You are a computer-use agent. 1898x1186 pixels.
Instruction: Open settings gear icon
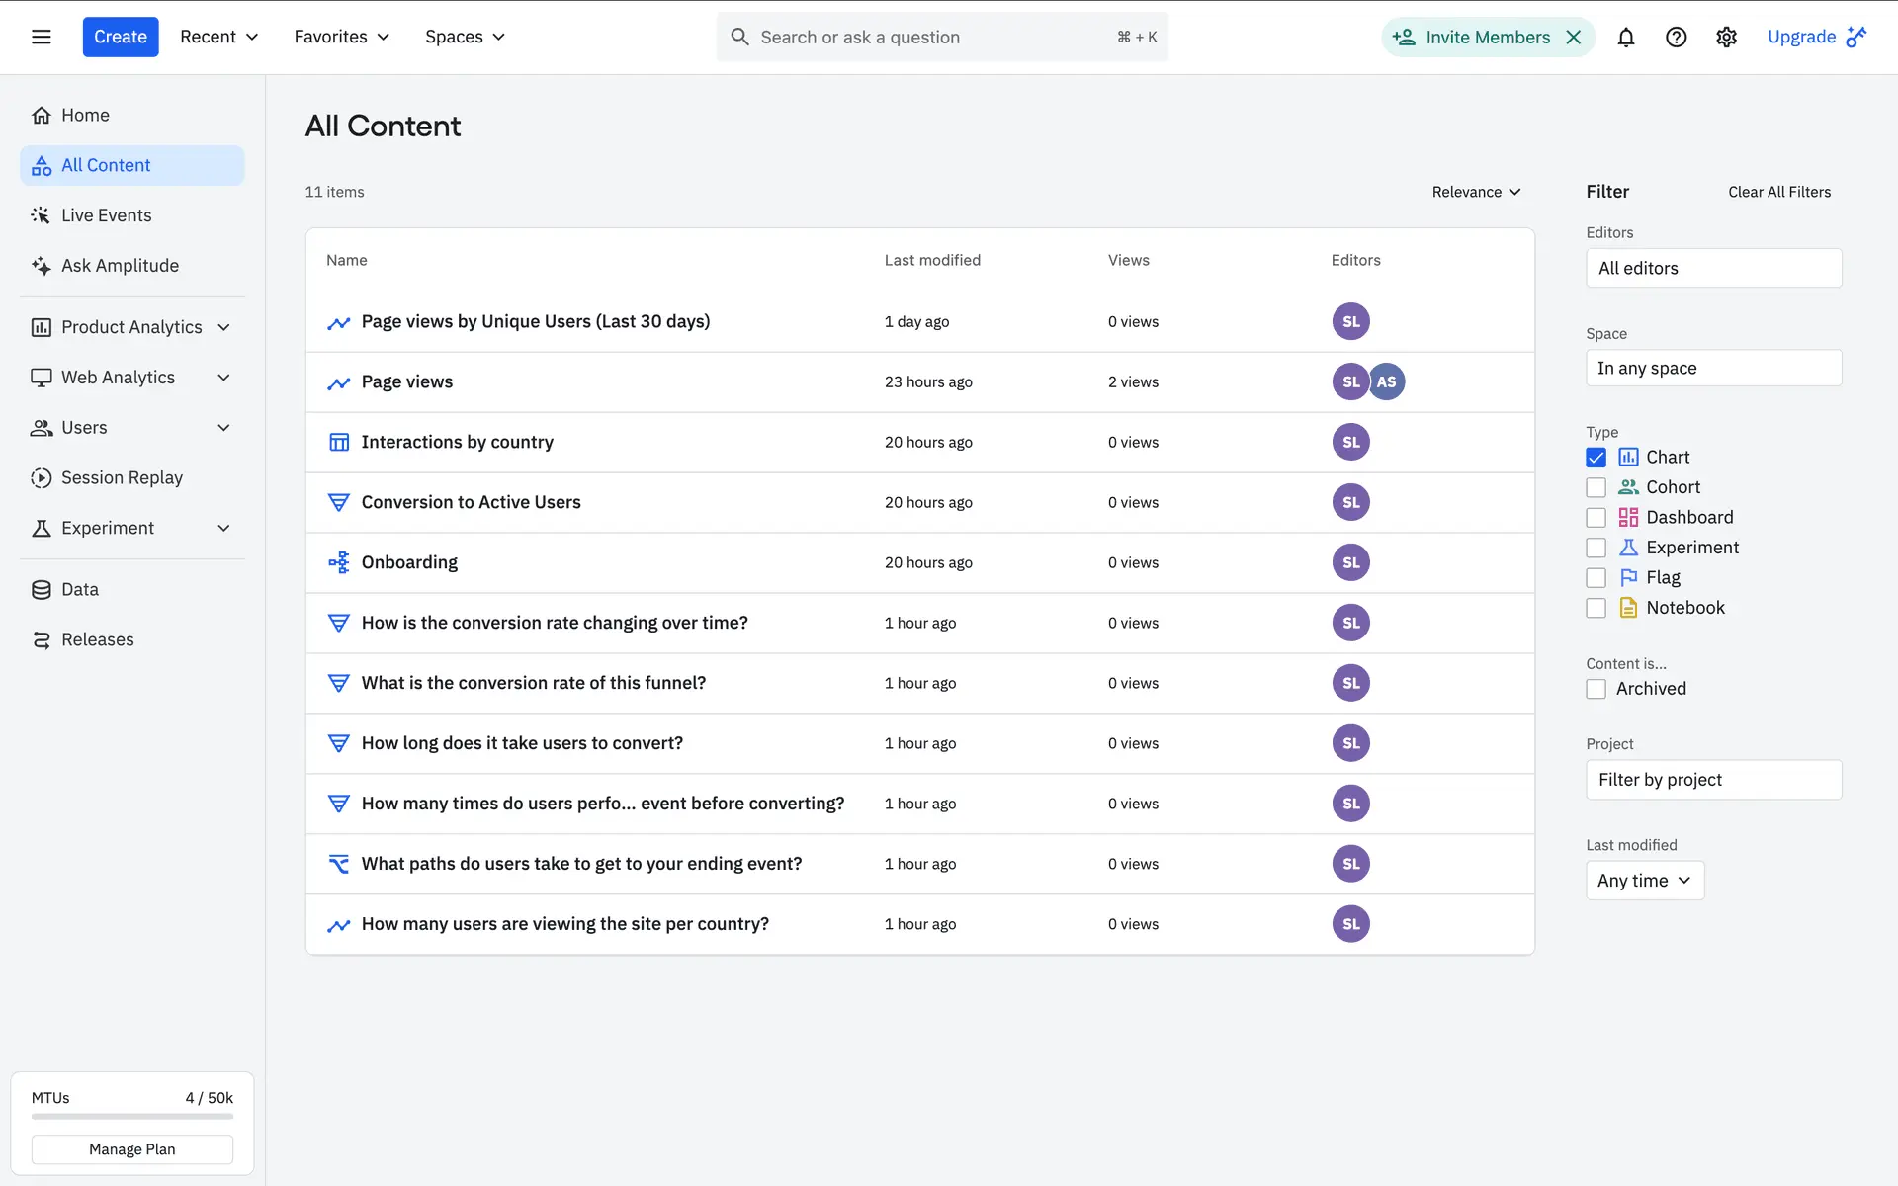(x=1726, y=38)
